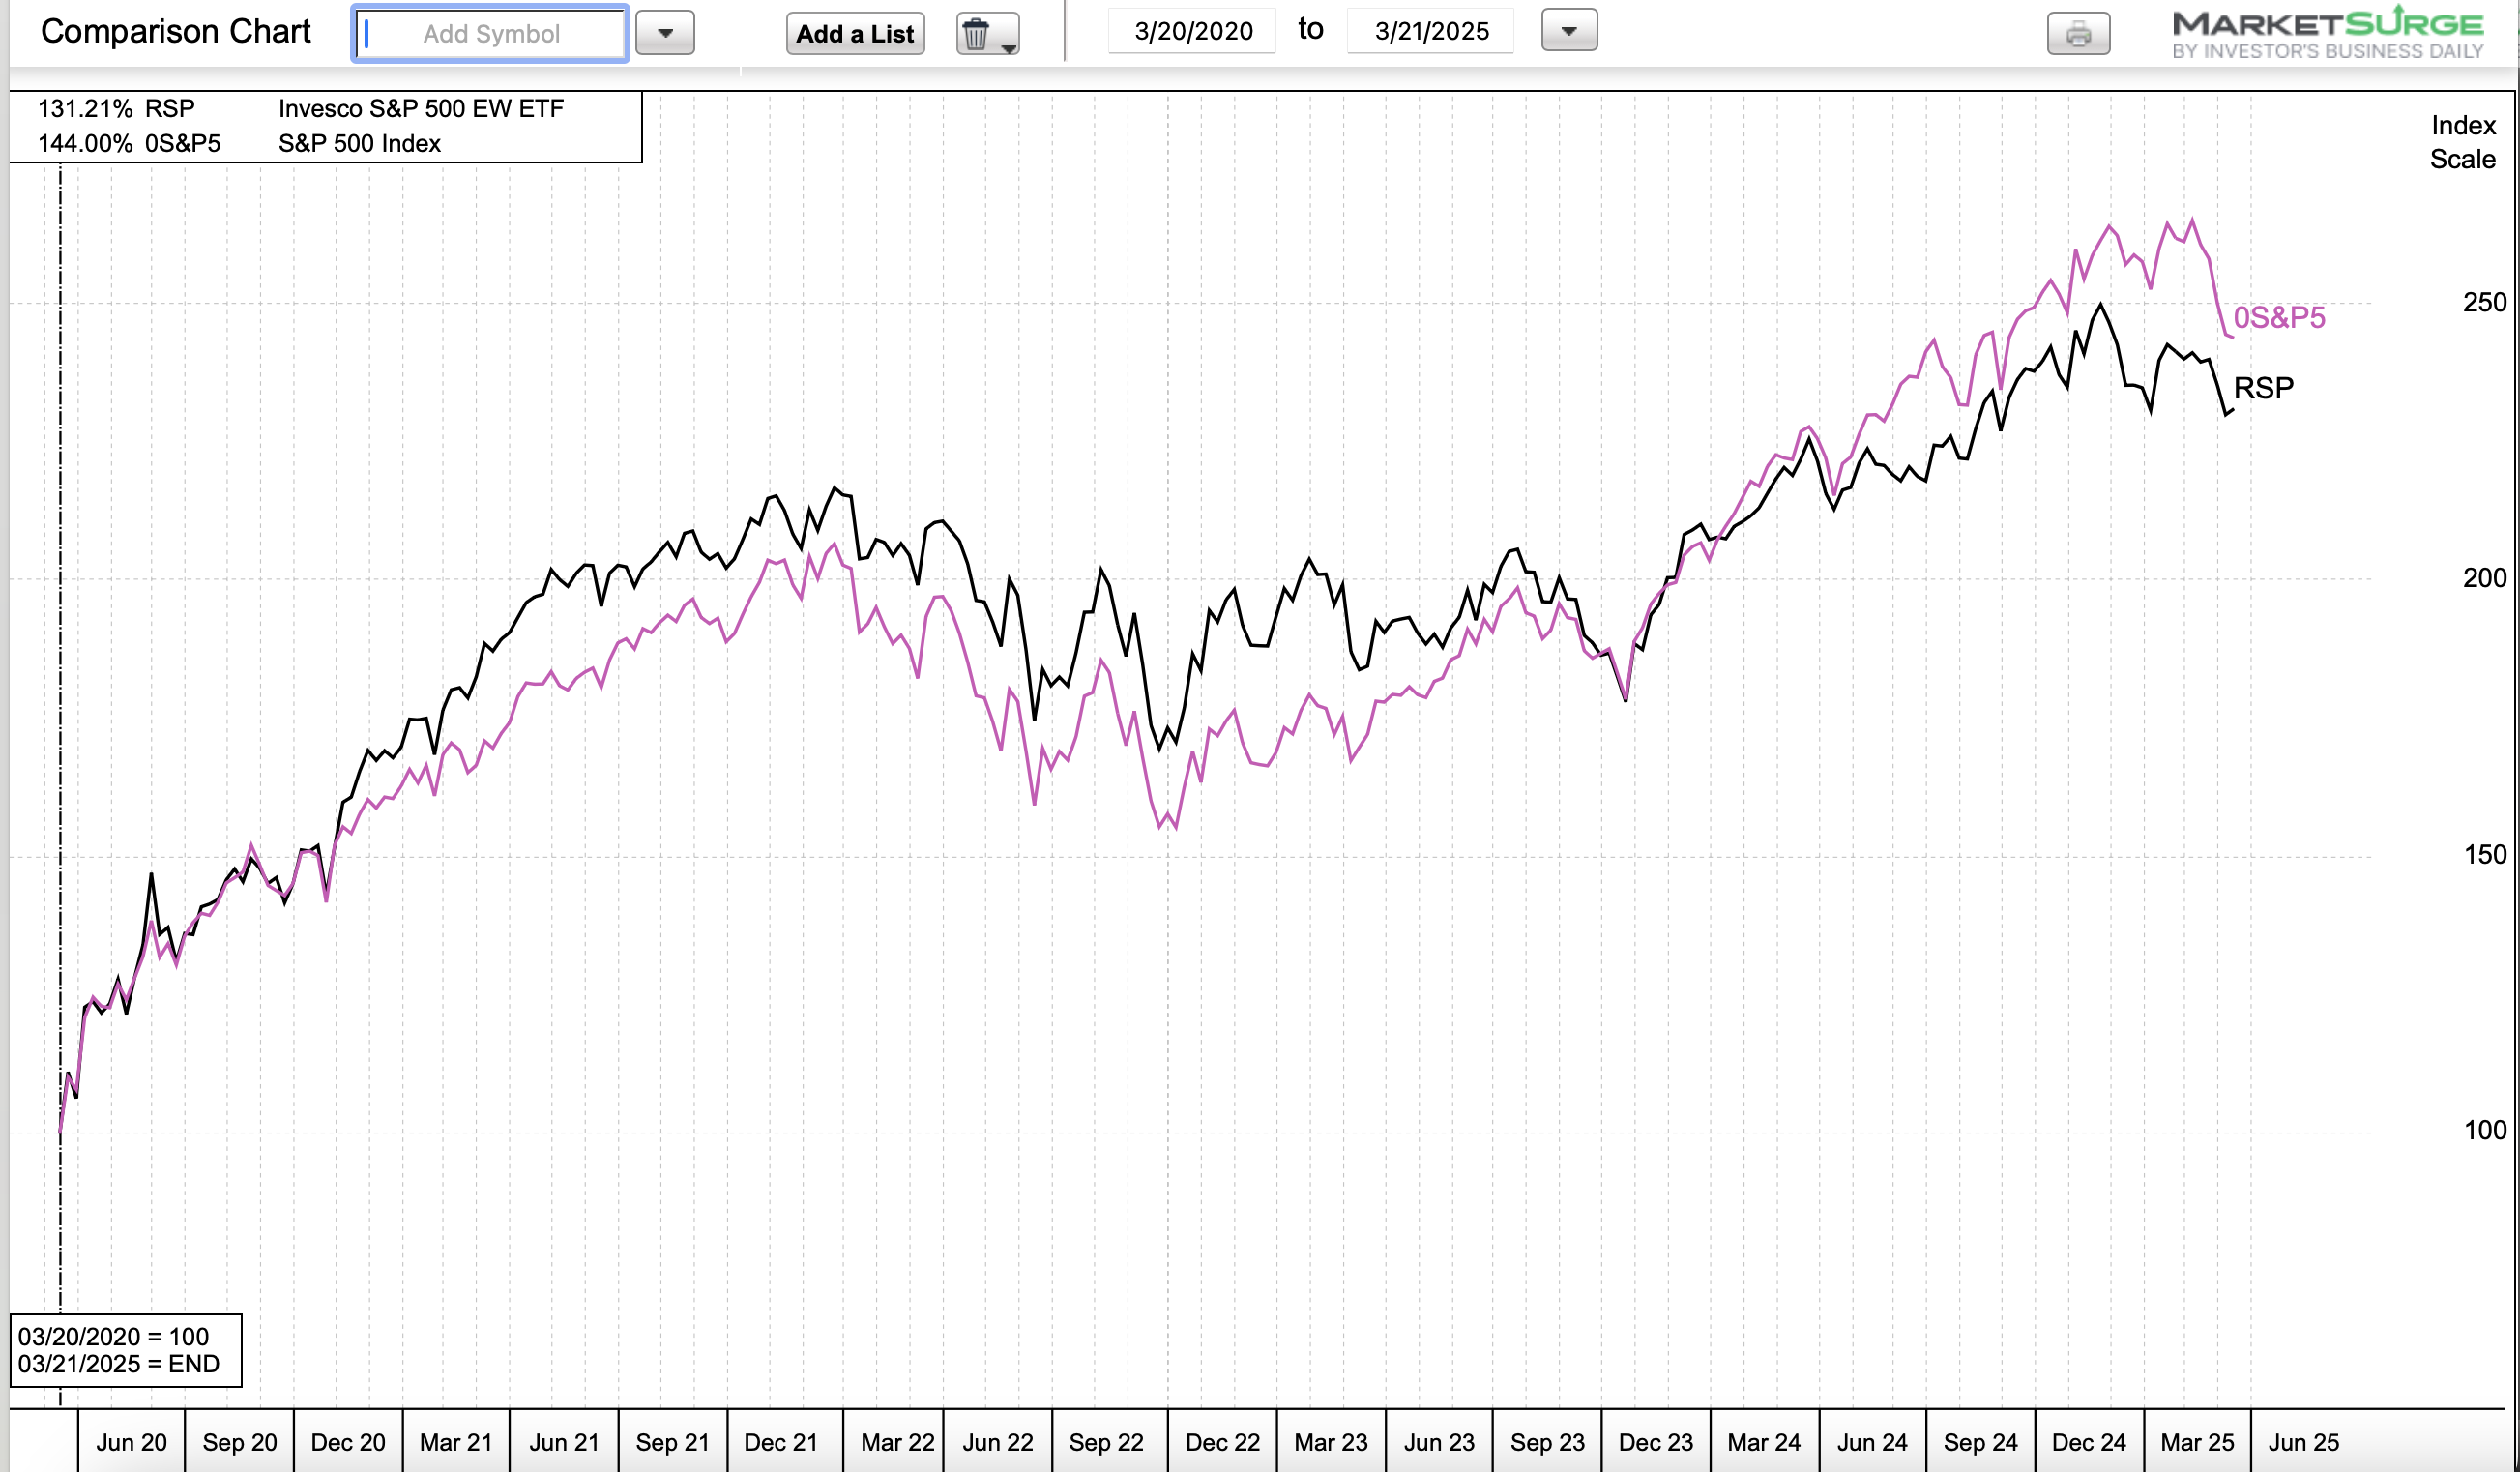Select the 0S&P5 legend row

325,143
